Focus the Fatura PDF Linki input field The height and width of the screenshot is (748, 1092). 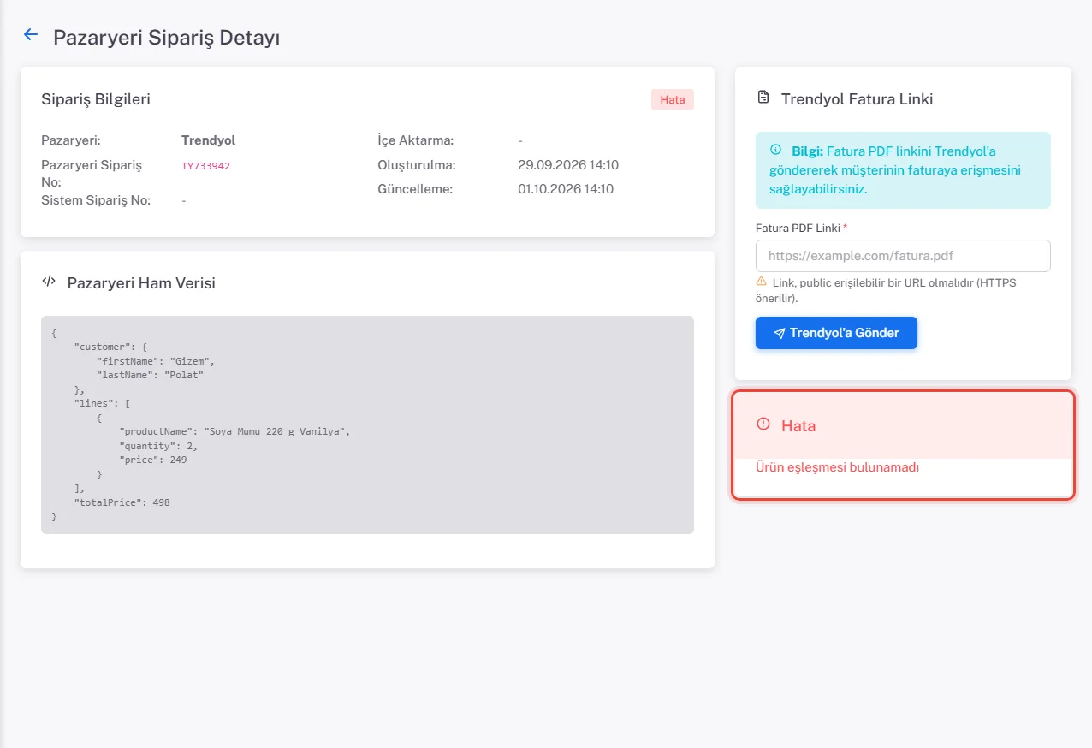click(x=903, y=256)
